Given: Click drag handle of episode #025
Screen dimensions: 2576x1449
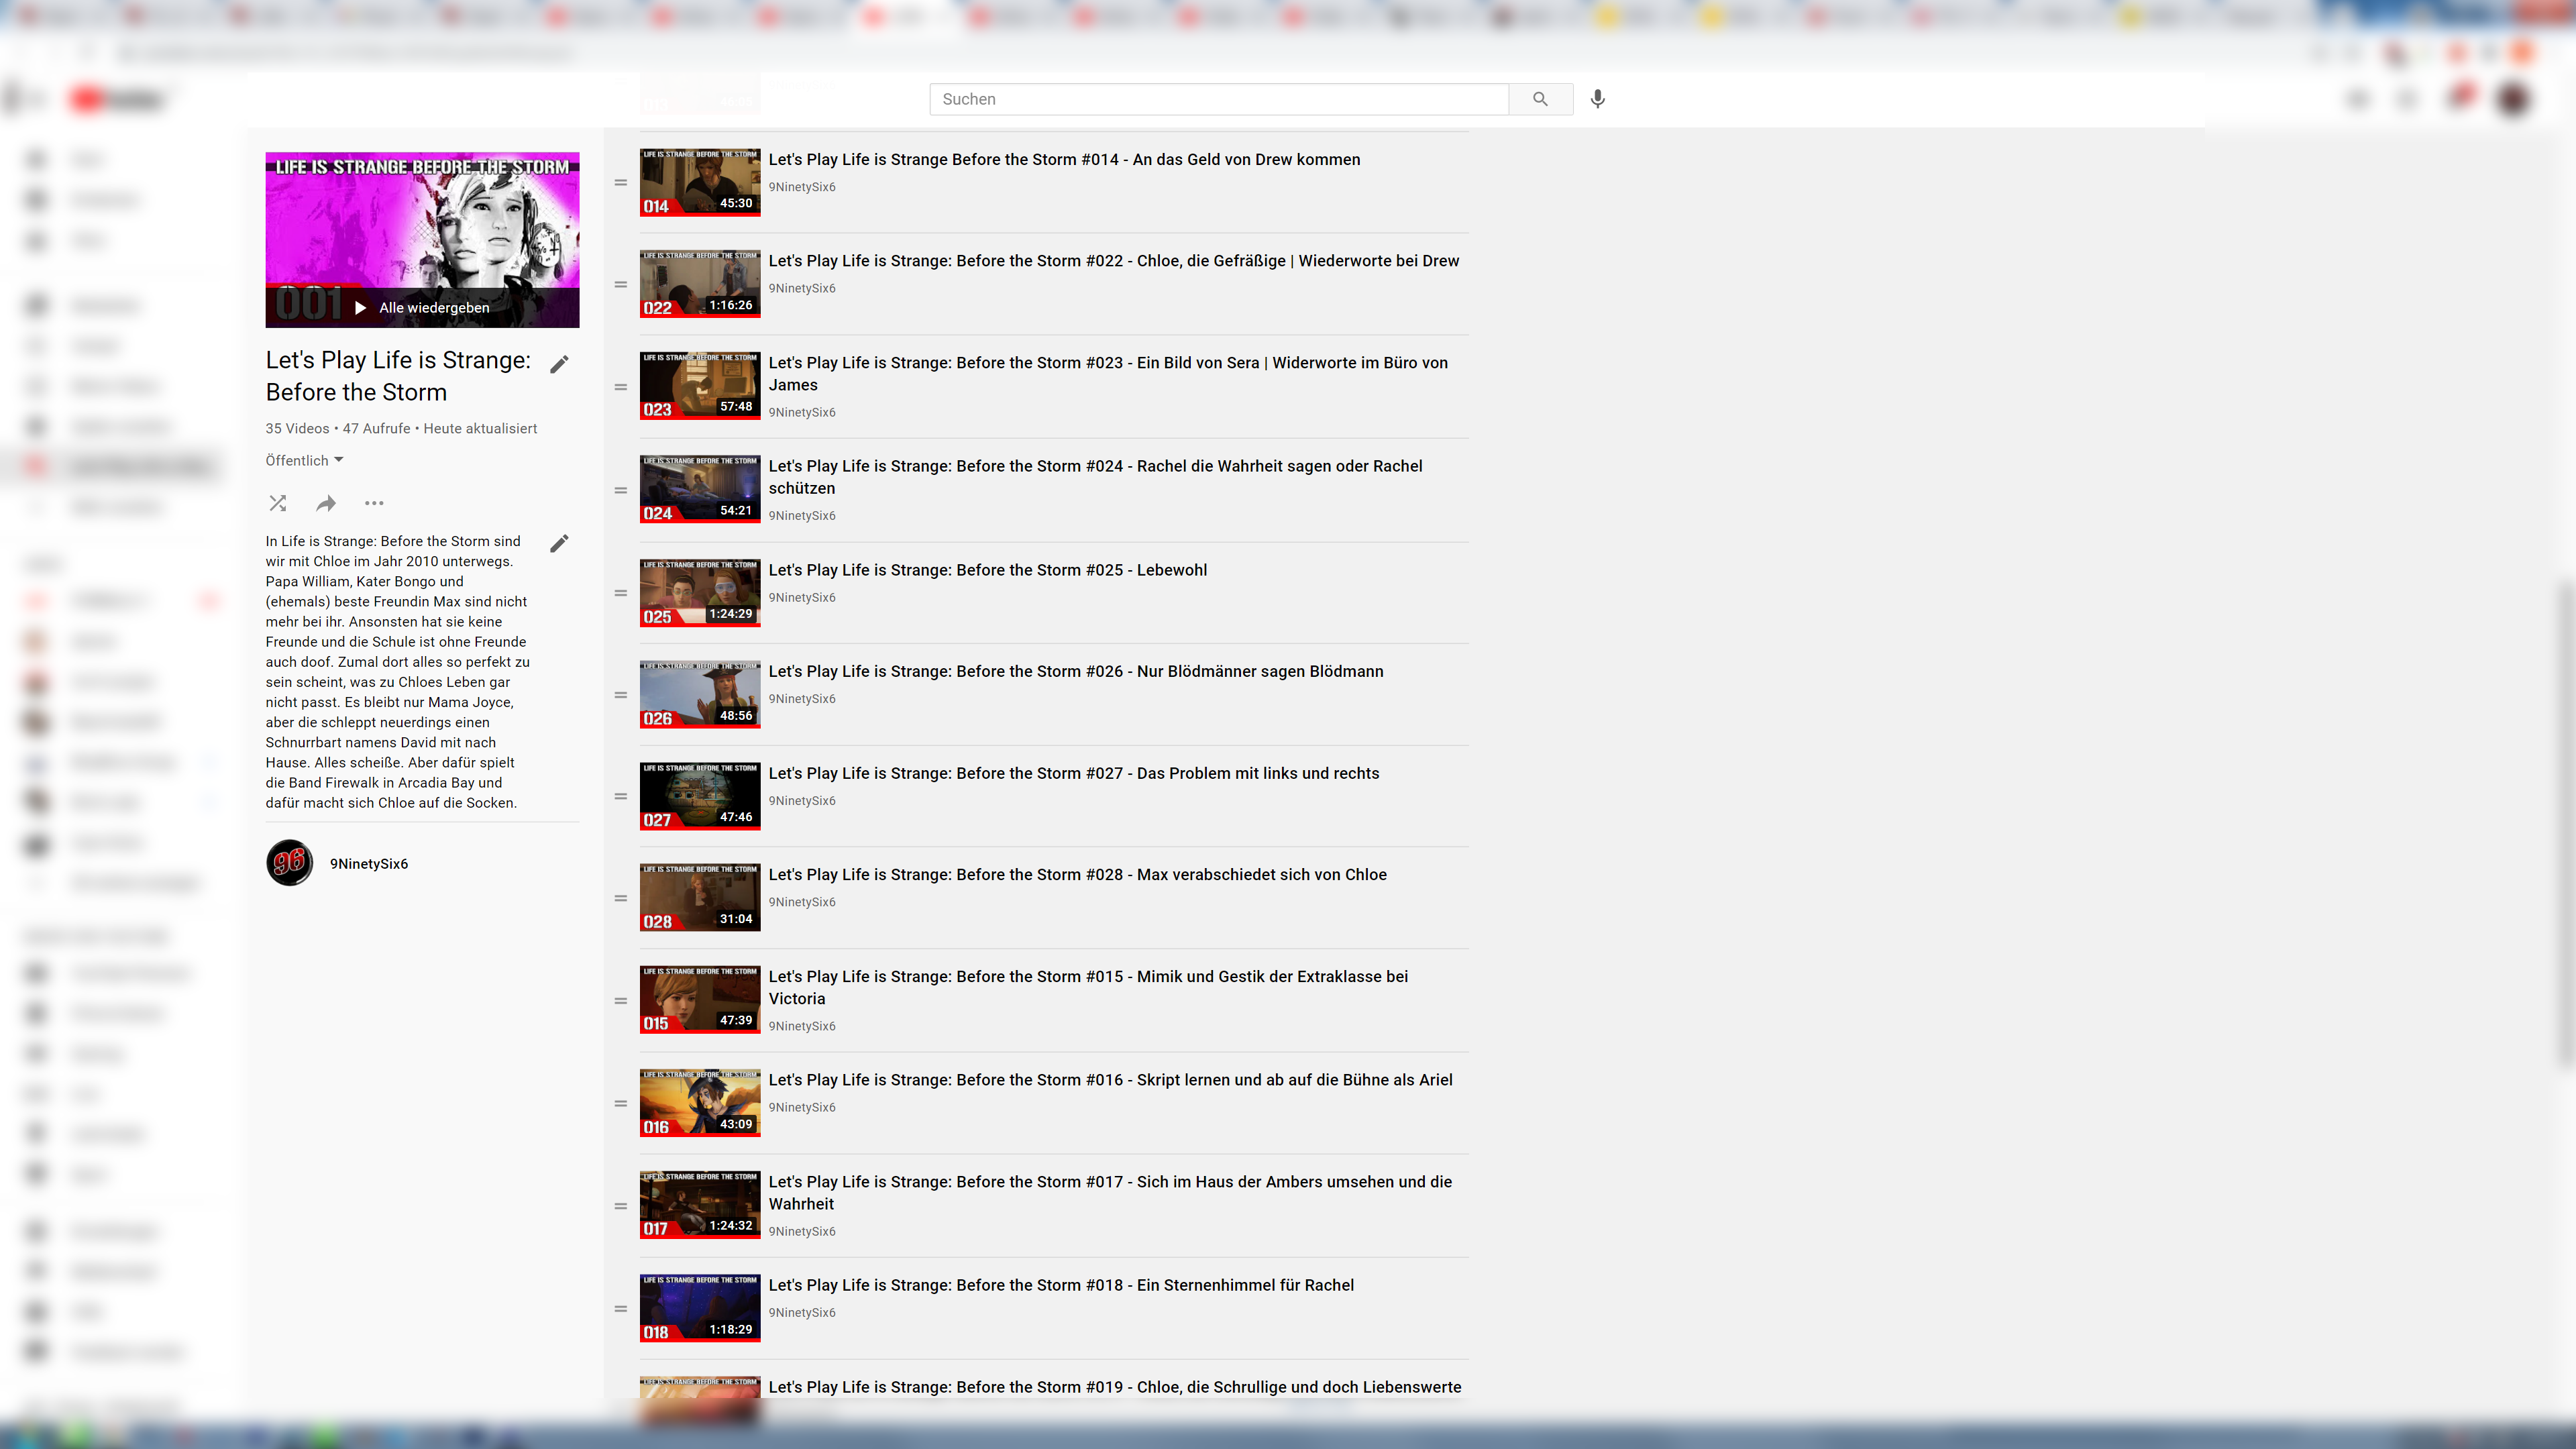Looking at the screenshot, I should 621,593.
